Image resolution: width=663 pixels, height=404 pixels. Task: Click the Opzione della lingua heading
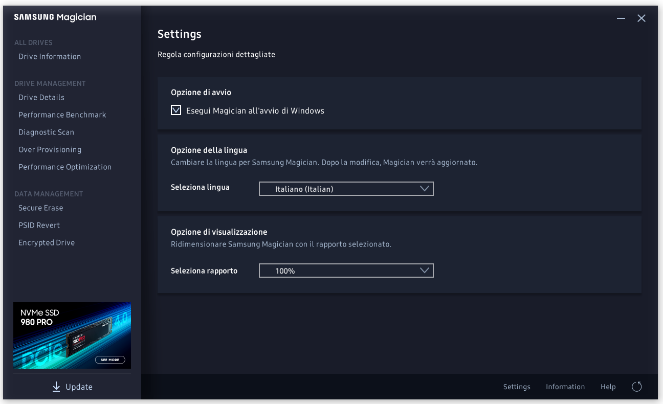click(x=209, y=150)
